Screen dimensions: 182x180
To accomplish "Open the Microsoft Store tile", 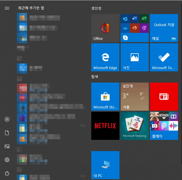I will pyautogui.click(x=105, y=97).
